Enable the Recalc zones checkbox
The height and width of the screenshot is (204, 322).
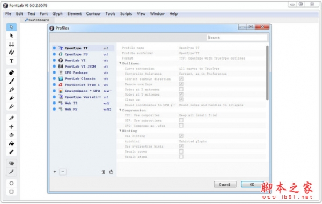coord(181,151)
